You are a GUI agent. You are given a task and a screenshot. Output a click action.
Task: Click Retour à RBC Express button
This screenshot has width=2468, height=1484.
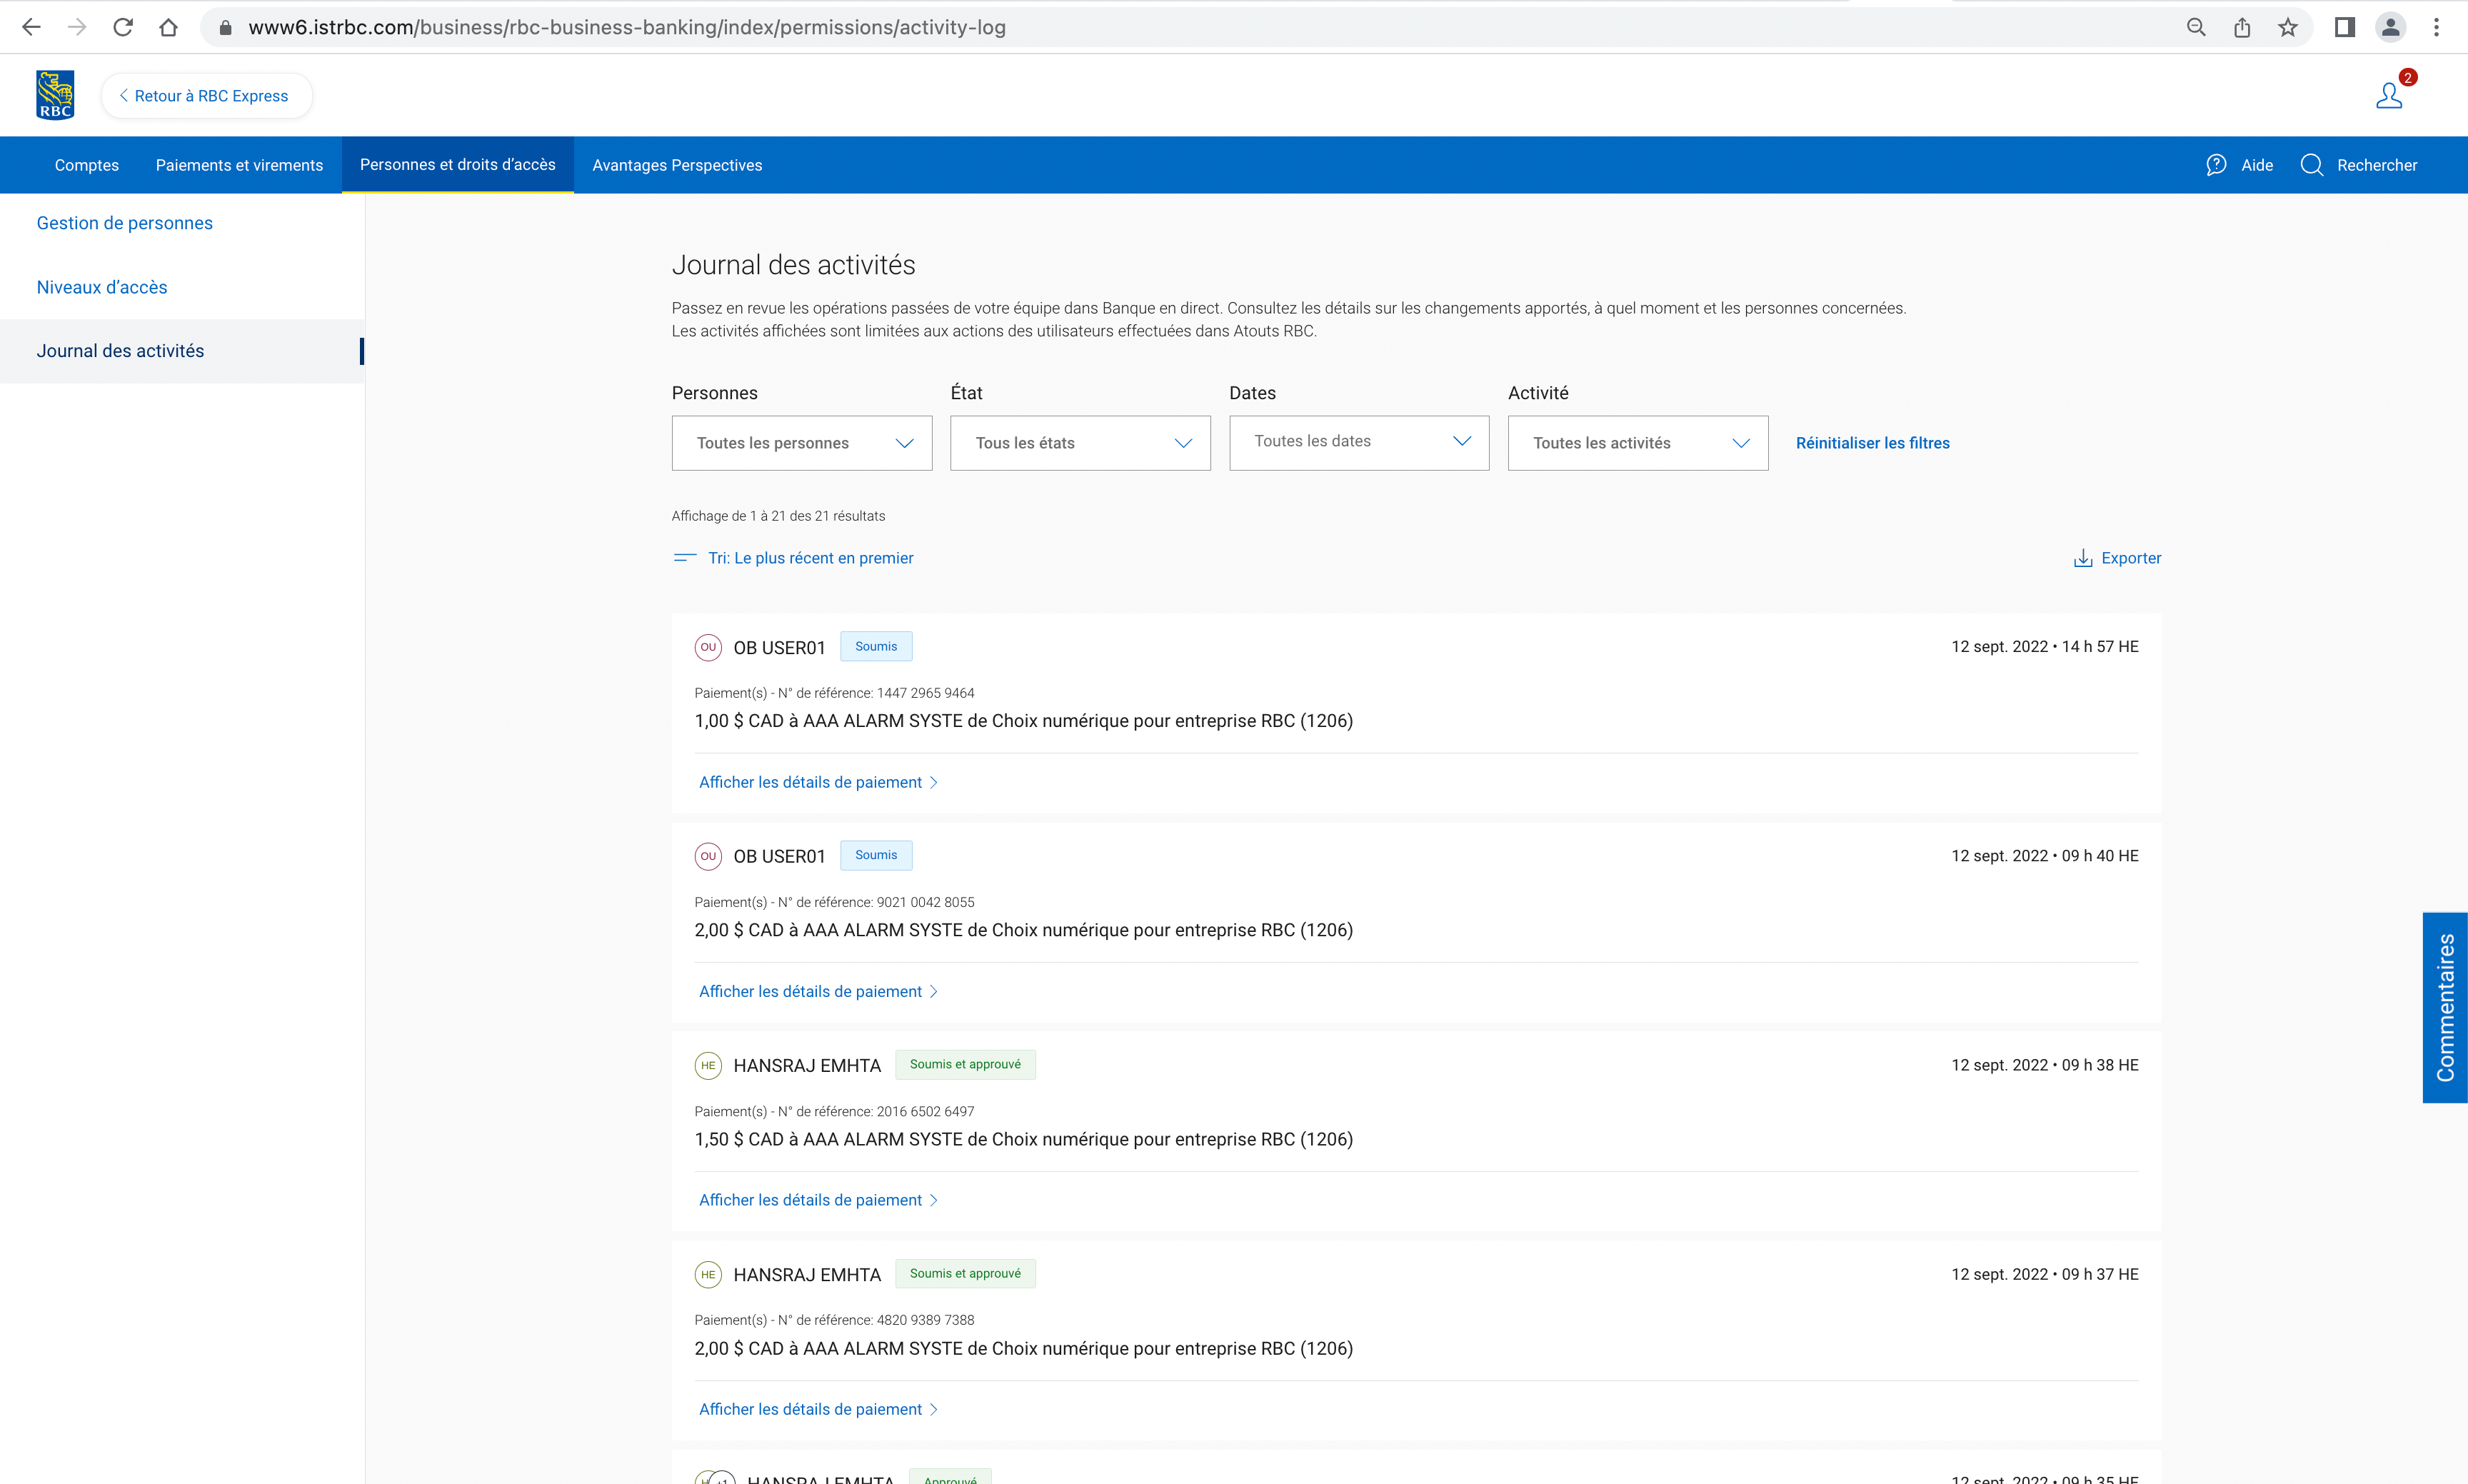coord(206,96)
